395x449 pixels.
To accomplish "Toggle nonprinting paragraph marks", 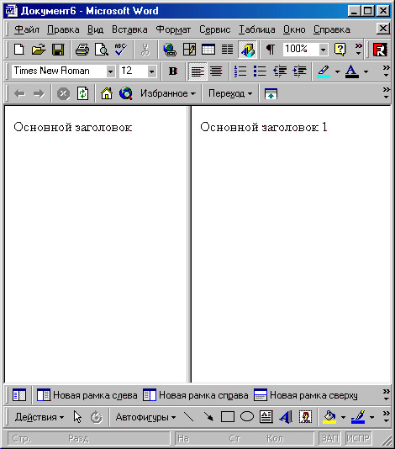I will point(271,50).
